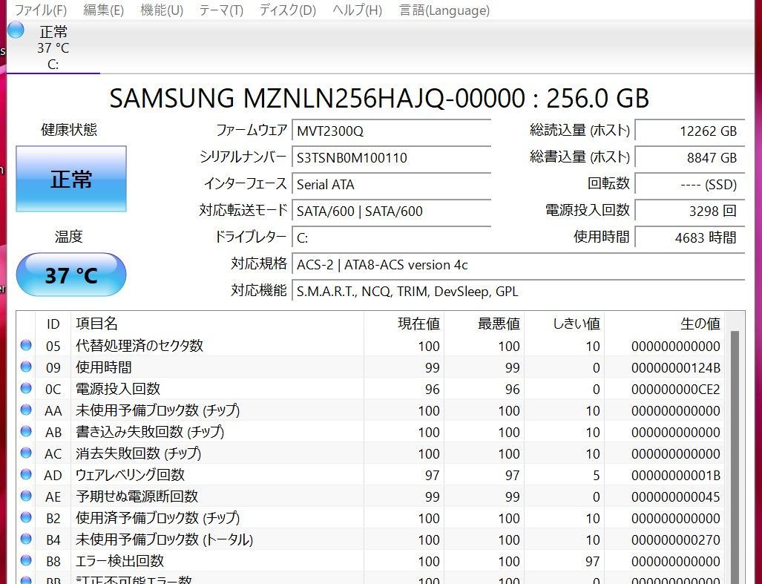Open the 言語 (Language) menu

click(443, 10)
